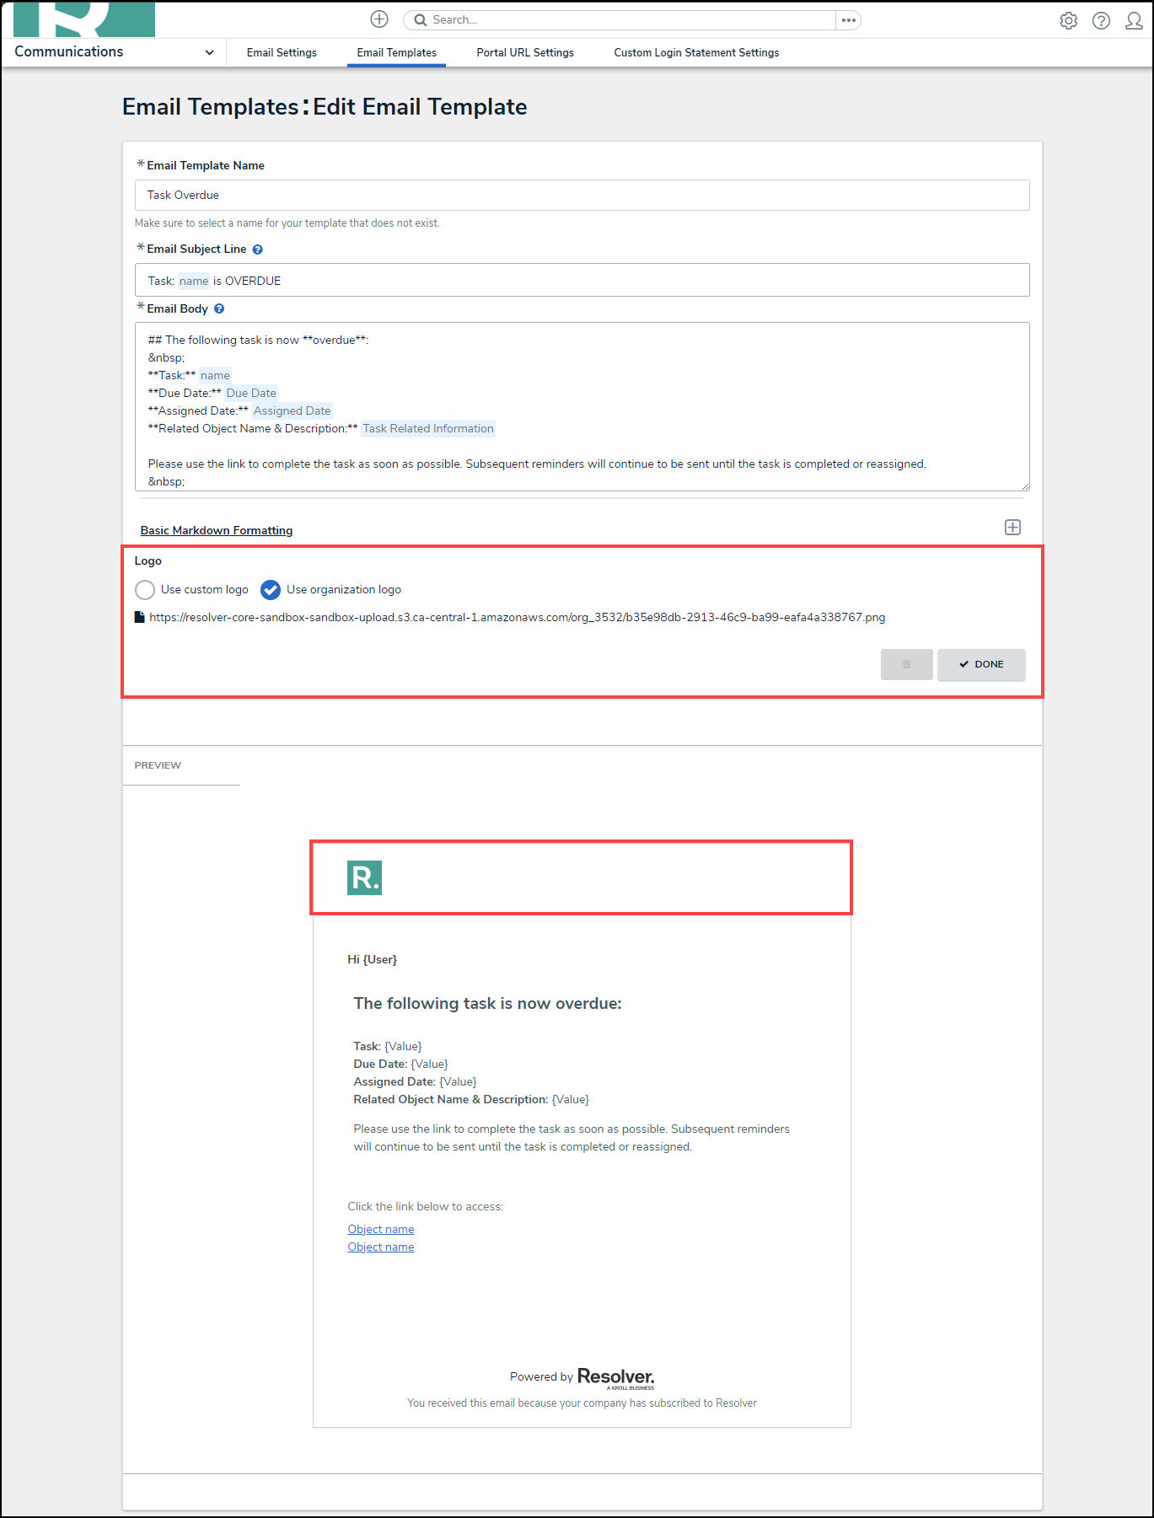The image size is (1154, 1518).
Task: Select the PREVIEW tab
Action: click(x=158, y=765)
